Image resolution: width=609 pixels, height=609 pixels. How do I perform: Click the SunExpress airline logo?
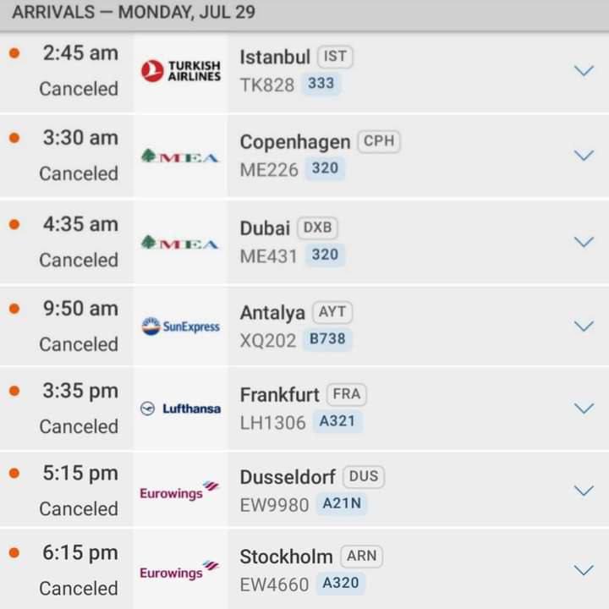[181, 326]
